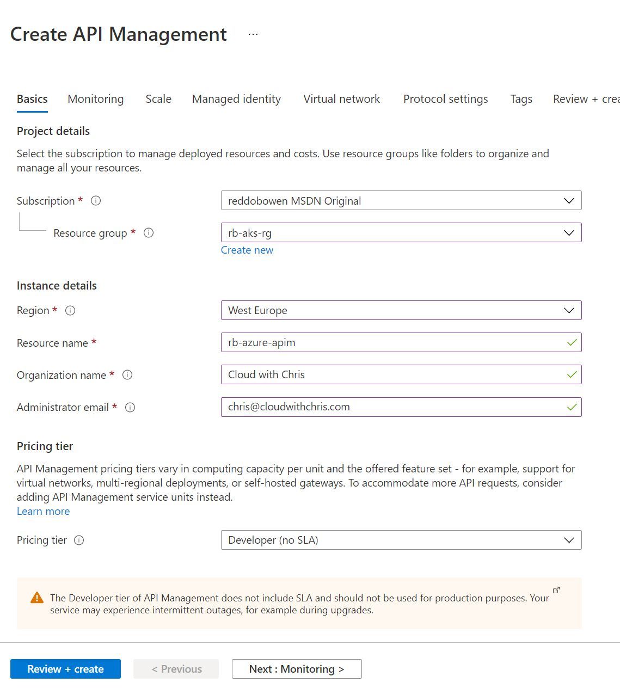Switch to the Protocol settings tab
Viewport: 620px width, 695px height.
click(x=445, y=99)
